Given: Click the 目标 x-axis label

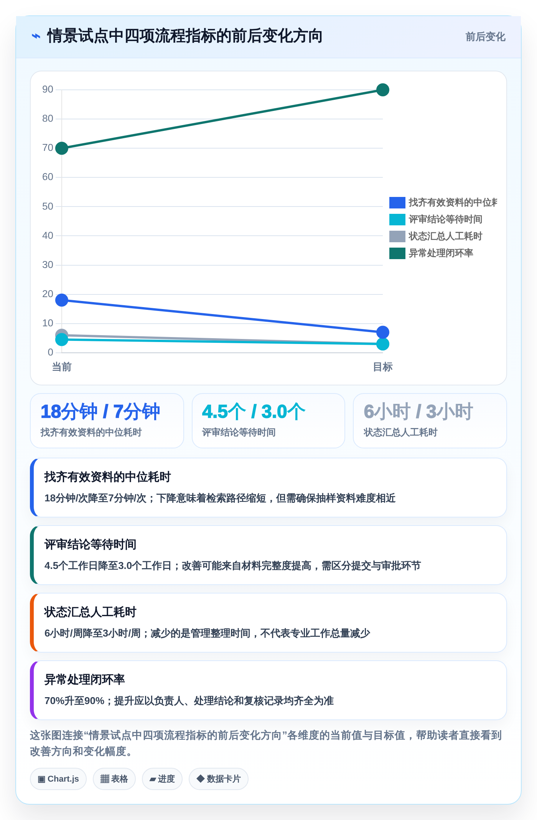Looking at the screenshot, I should pyautogui.click(x=383, y=367).
